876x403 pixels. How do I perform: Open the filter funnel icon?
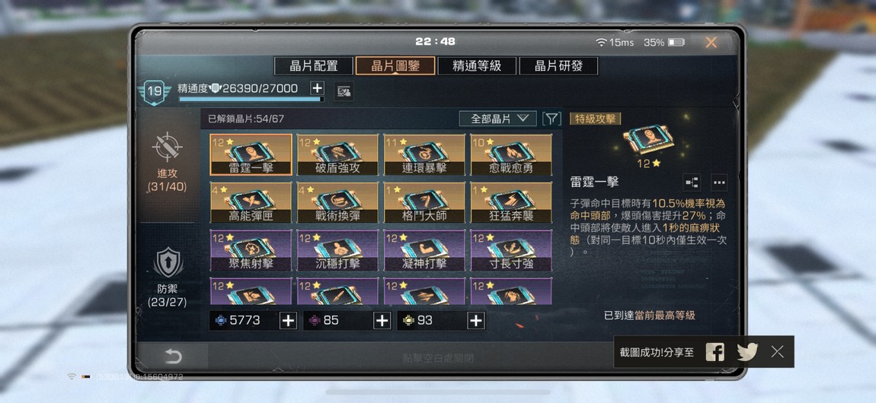(x=551, y=119)
